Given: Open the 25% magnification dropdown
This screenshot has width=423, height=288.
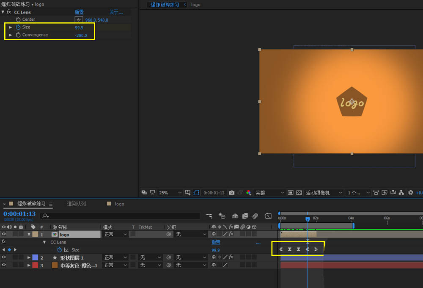Looking at the screenshot, I should pos(170,193).
